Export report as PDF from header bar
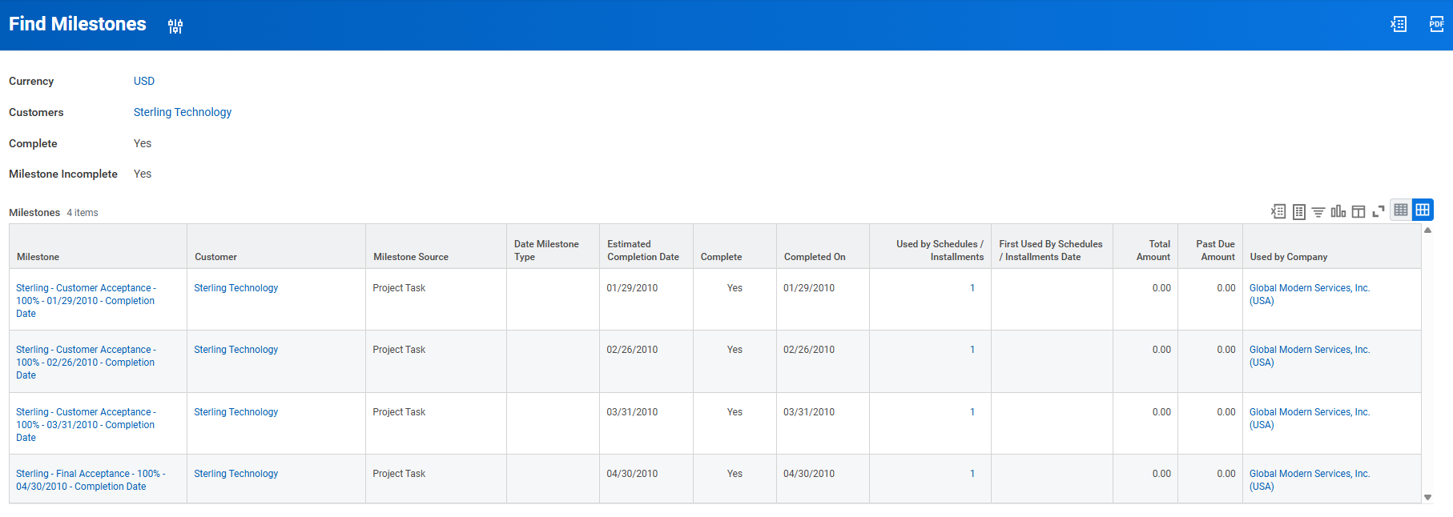1453x517 pixels. click(x=1437, y=24)
